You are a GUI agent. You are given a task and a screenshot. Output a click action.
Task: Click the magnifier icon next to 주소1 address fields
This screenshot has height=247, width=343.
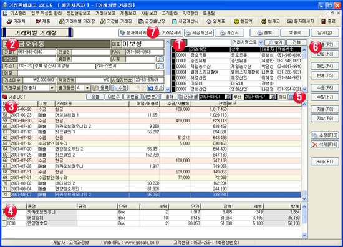[160, 66]
